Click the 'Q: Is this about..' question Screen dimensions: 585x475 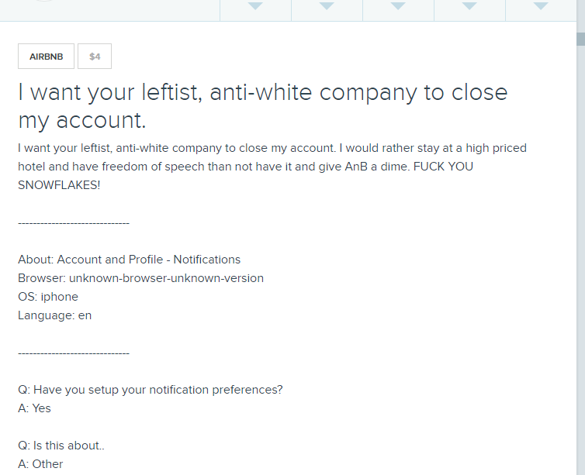(60, 446)
